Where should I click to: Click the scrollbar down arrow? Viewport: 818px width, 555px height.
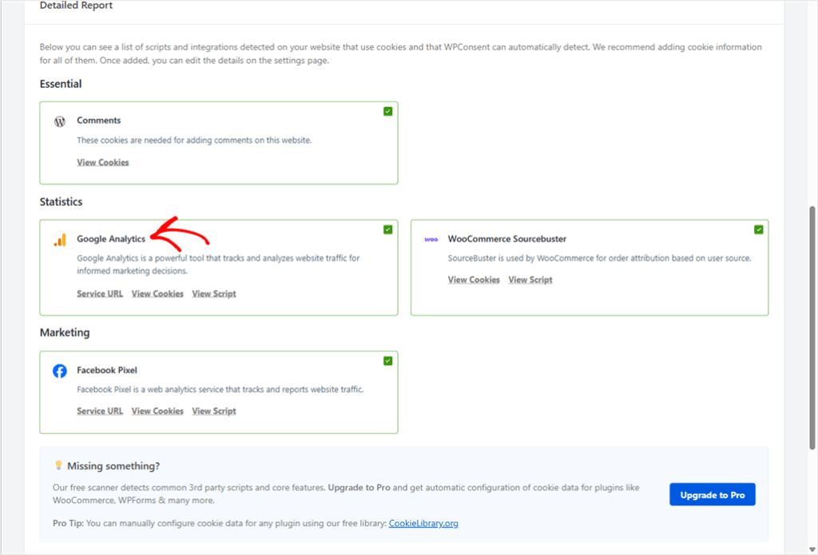[812, 549]
